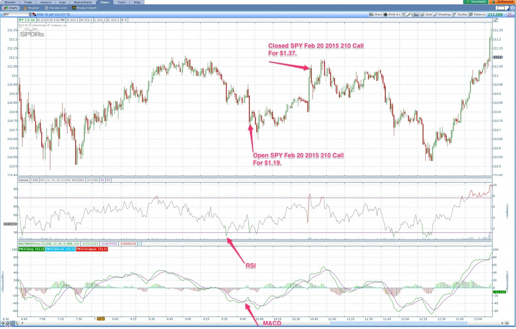Viewport: 516px width, 329px height.
Task: Click the RSI oversold value 30 in header
Action: click(x=102, y=180)
